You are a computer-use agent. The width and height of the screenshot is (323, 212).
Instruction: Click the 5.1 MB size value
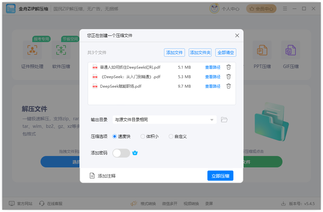tap(184, 67)
